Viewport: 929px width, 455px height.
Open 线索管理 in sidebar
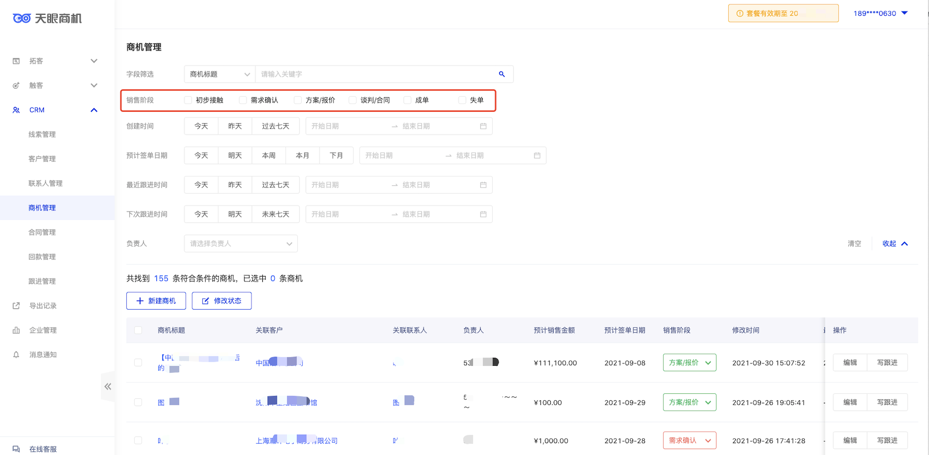(42, 134)
